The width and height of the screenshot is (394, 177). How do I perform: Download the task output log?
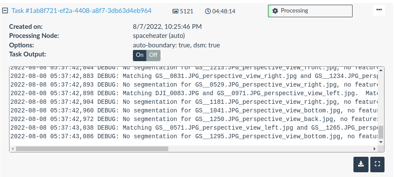(361, 165)
